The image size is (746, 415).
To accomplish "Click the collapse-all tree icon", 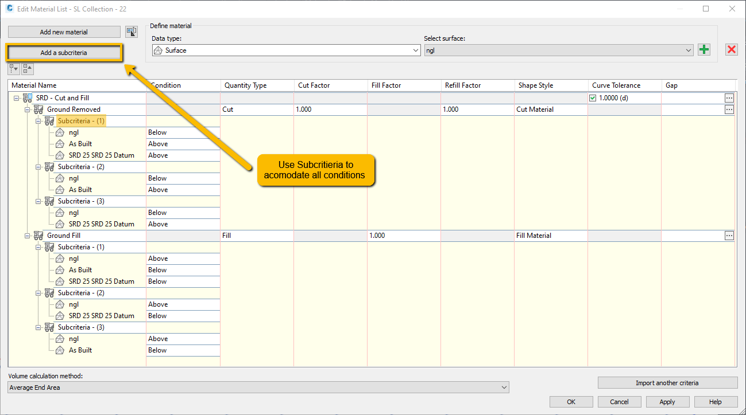I will (26, 68).
